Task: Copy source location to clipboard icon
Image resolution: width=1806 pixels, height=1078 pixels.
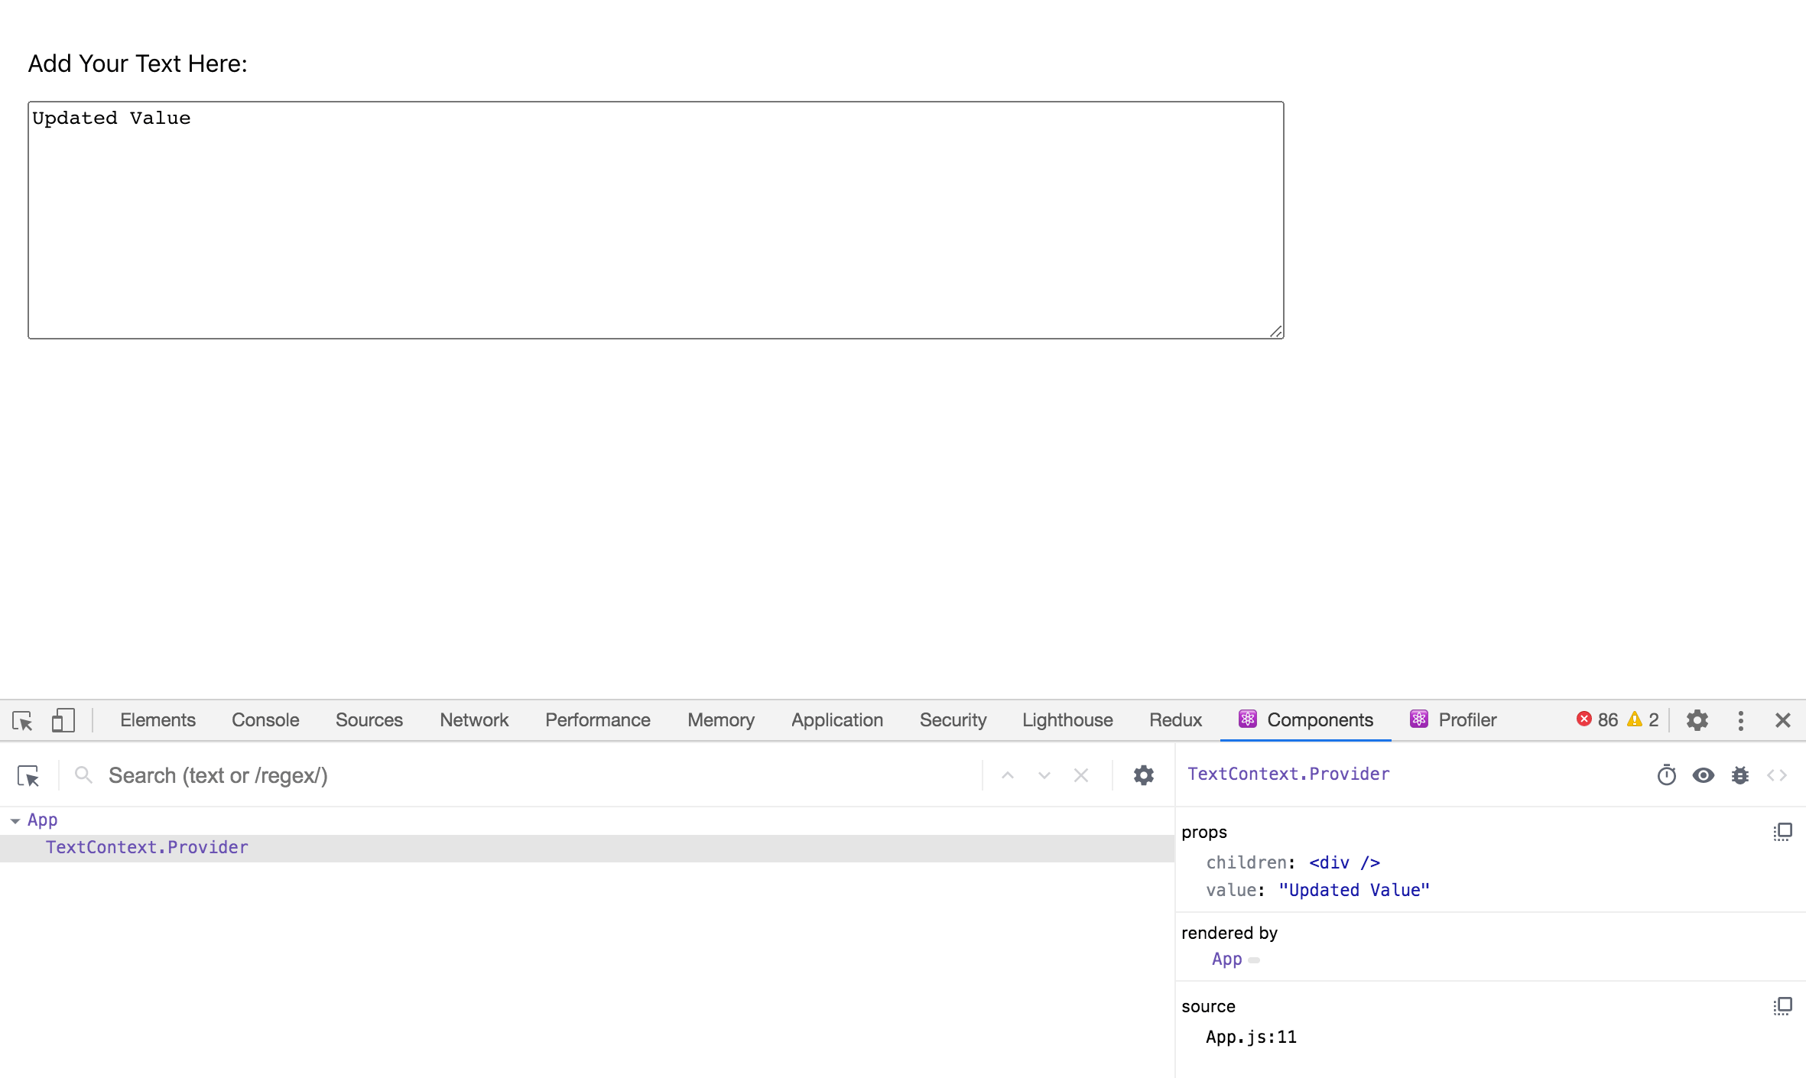Action: click(x=1782, y=1006)
